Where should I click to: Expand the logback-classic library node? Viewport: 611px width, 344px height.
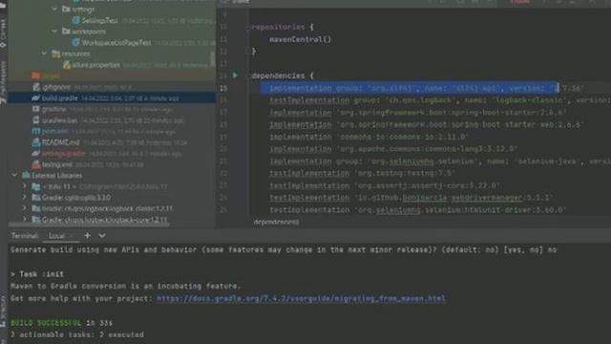point(25,208)
